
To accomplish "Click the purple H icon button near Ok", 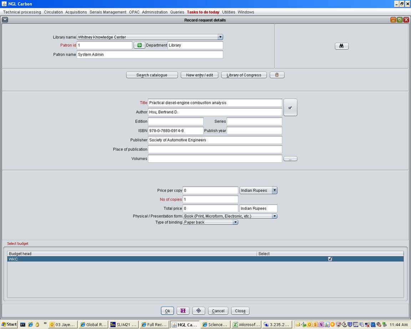I will (183, 311).
